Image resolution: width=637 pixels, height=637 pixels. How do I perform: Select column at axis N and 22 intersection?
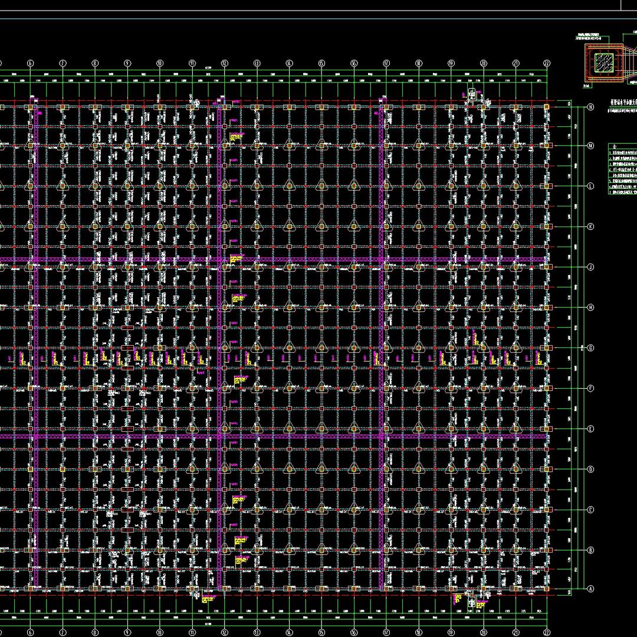(x=547, y=107)
